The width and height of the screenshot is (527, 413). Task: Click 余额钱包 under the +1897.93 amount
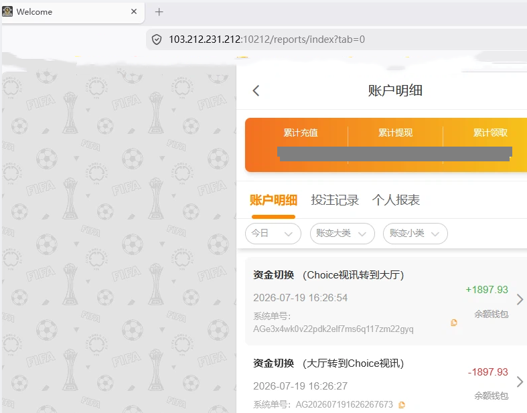click(491, 314)
